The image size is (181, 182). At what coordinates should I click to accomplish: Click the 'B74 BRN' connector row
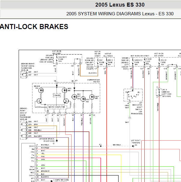pyautogui.click(x=33, y=124)
